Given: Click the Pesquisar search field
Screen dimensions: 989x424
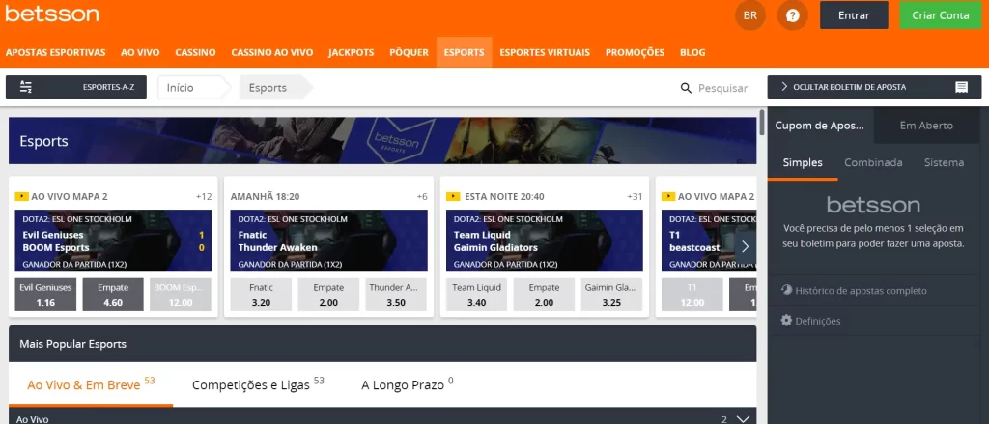Looking at the screenshot, I should coord(722,88).
